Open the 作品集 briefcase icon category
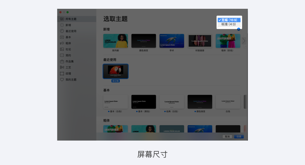The width and height of the screenshot is (305, 165). (62, 61)
